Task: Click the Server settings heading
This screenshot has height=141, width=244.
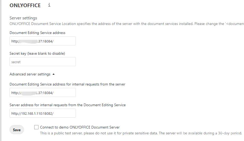Action: point(23,18)
